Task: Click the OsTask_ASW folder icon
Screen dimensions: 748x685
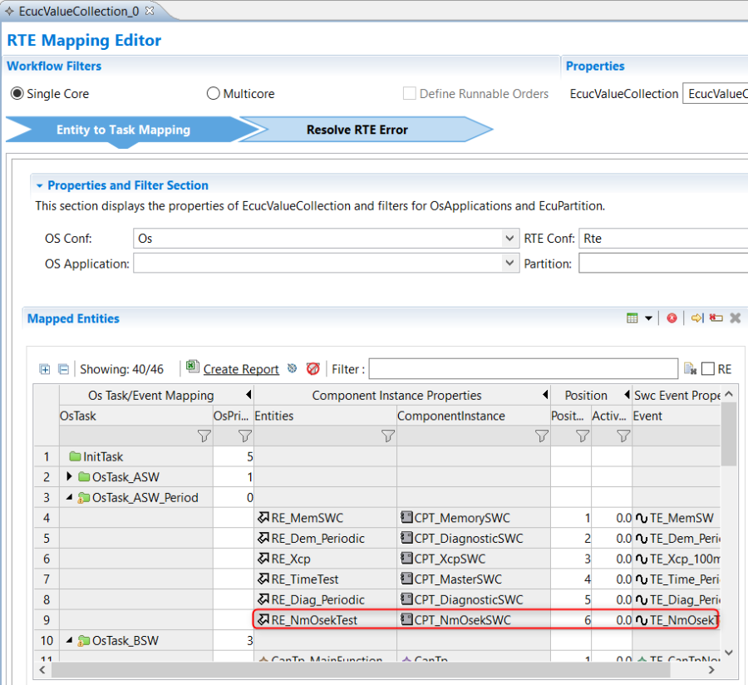Action: [x=84, y=477]
